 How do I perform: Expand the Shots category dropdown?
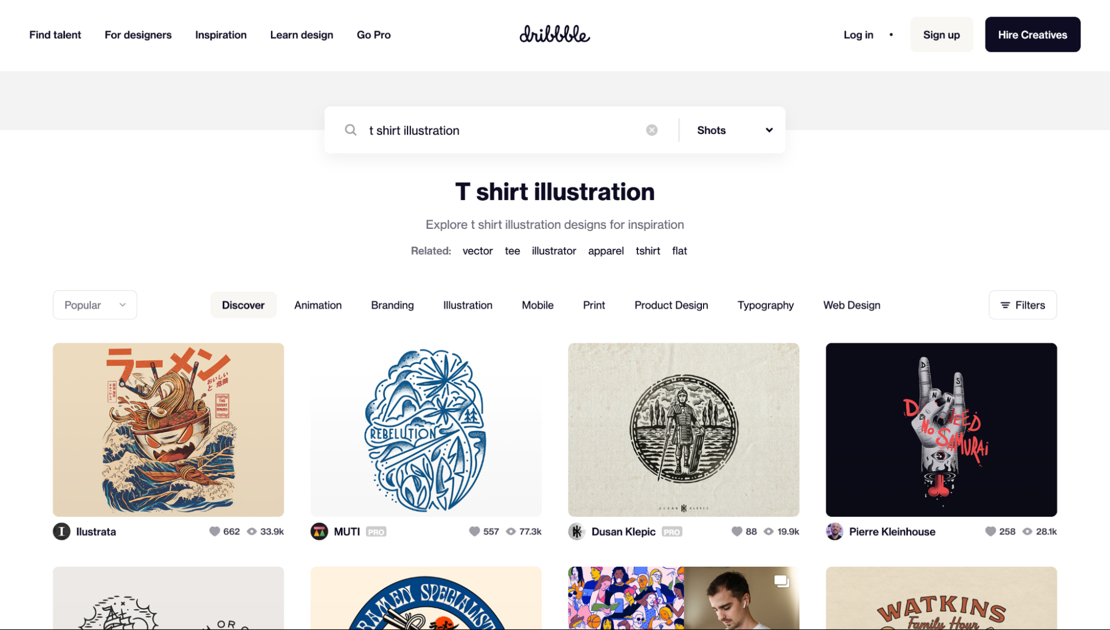coord(732,129)
